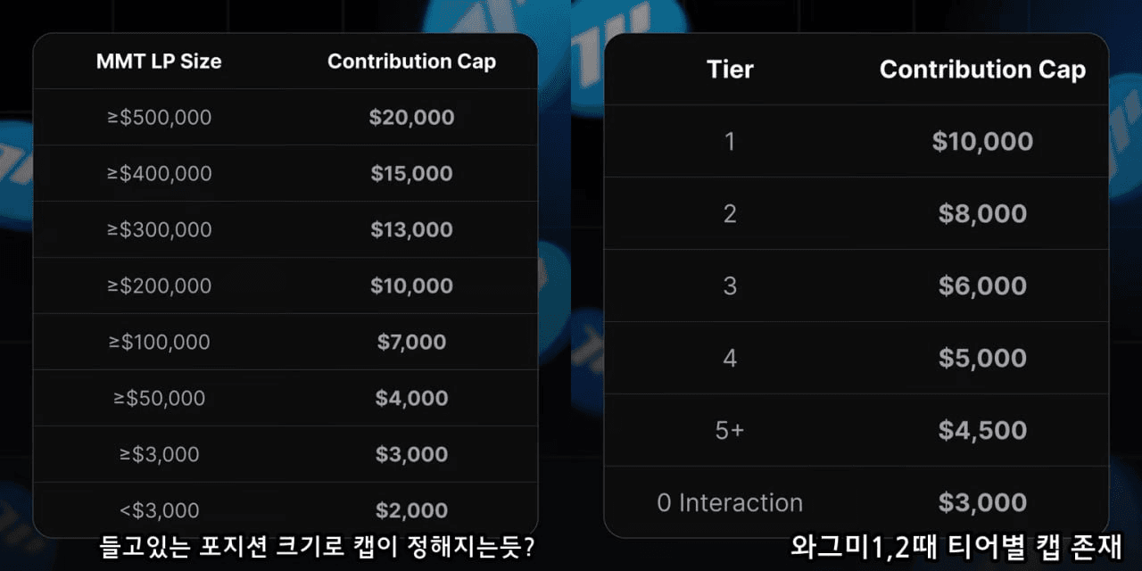Image resolution: width=1142 pixels, height=571 pixels.
Task: Select the $6,000 Tier 3 cap
Action: 982,286
